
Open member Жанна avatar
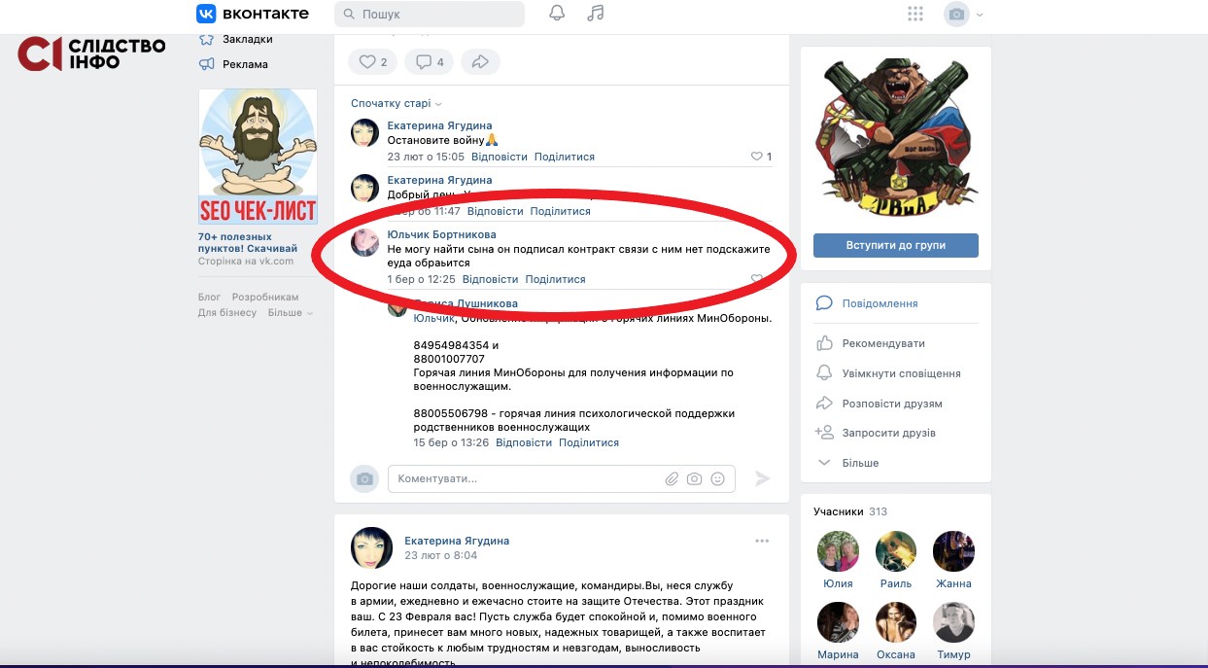tap(954, 551)
